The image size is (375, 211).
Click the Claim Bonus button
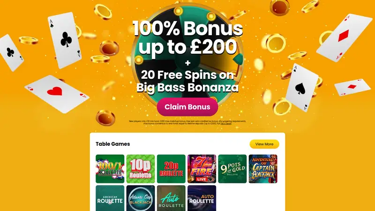(187, 107)
